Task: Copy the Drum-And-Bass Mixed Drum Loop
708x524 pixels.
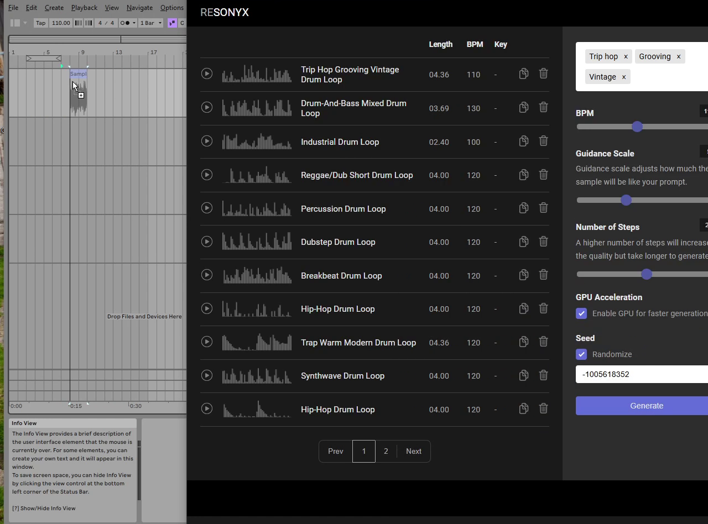Action: point(523,107)
